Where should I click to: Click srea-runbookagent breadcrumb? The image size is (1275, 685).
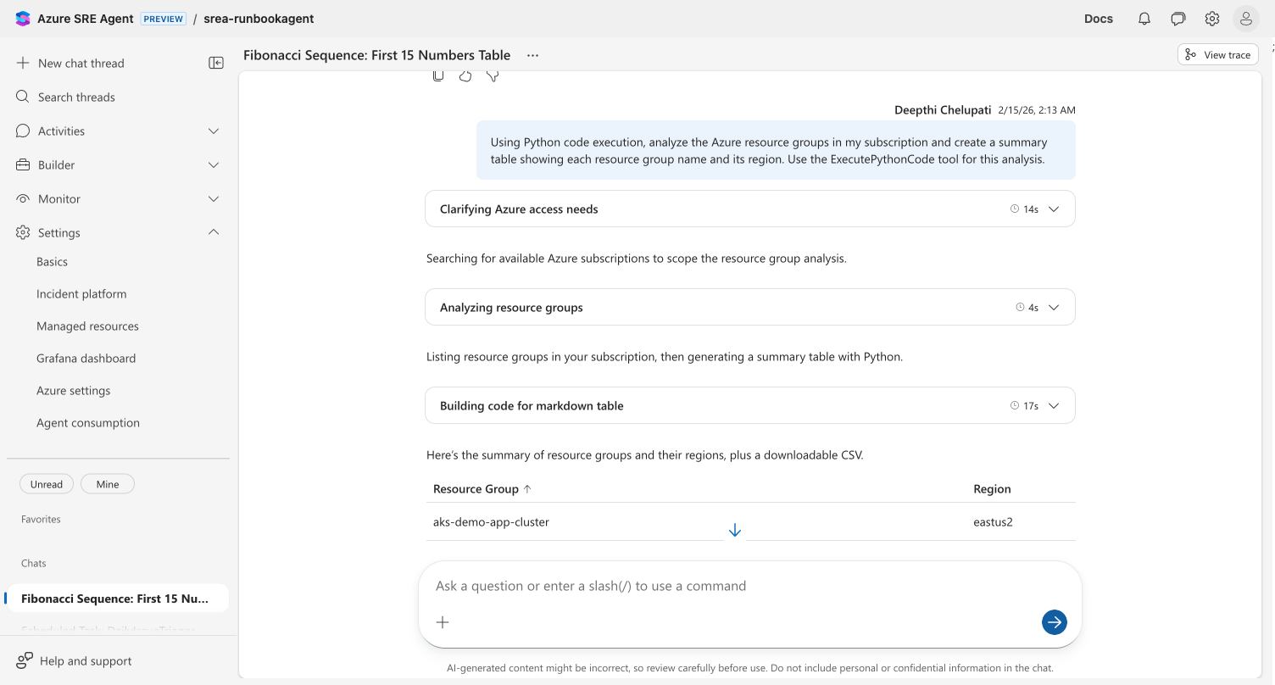click(x=259, y=19)
